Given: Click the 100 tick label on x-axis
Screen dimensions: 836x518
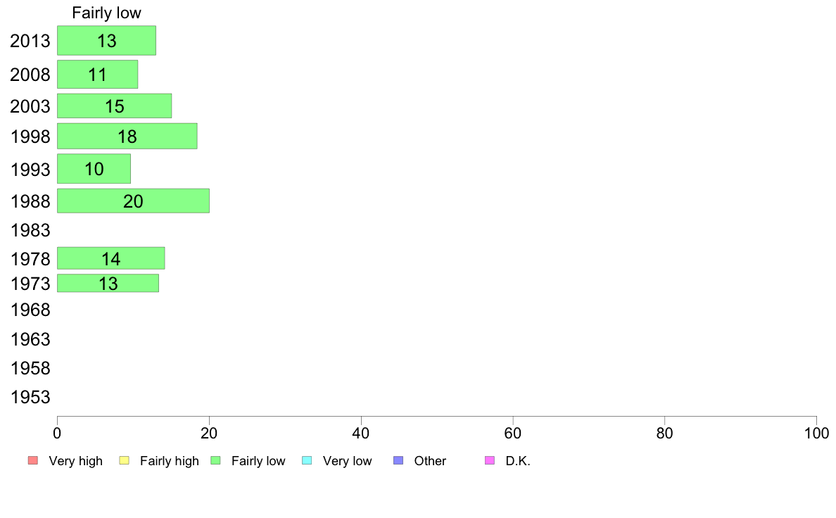Looking at the screenshot, I should tap(816, 433).
